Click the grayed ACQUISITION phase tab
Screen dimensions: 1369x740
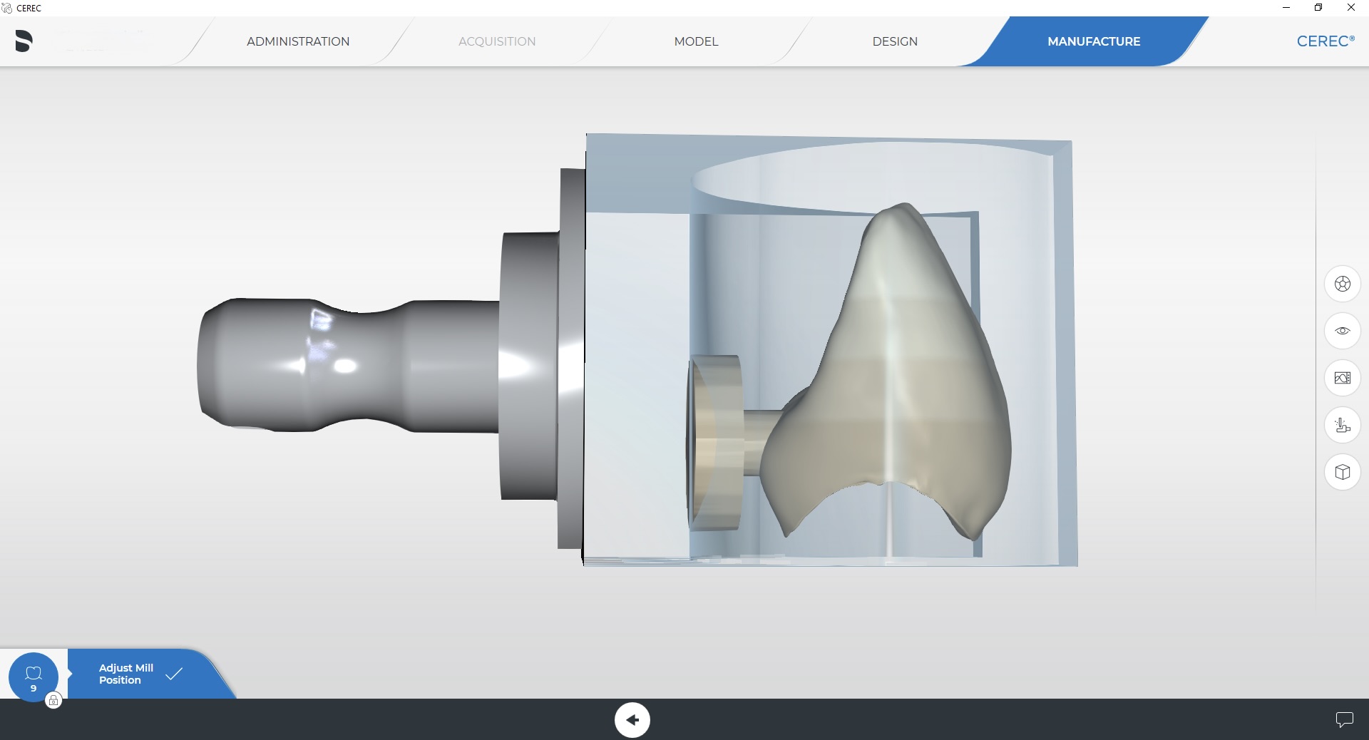tap(497, 41)
